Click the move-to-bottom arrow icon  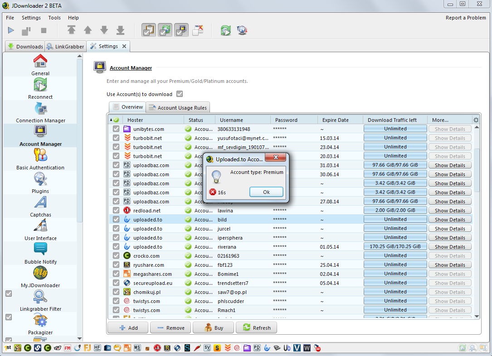pyautogui.click(x=121, y=30)
